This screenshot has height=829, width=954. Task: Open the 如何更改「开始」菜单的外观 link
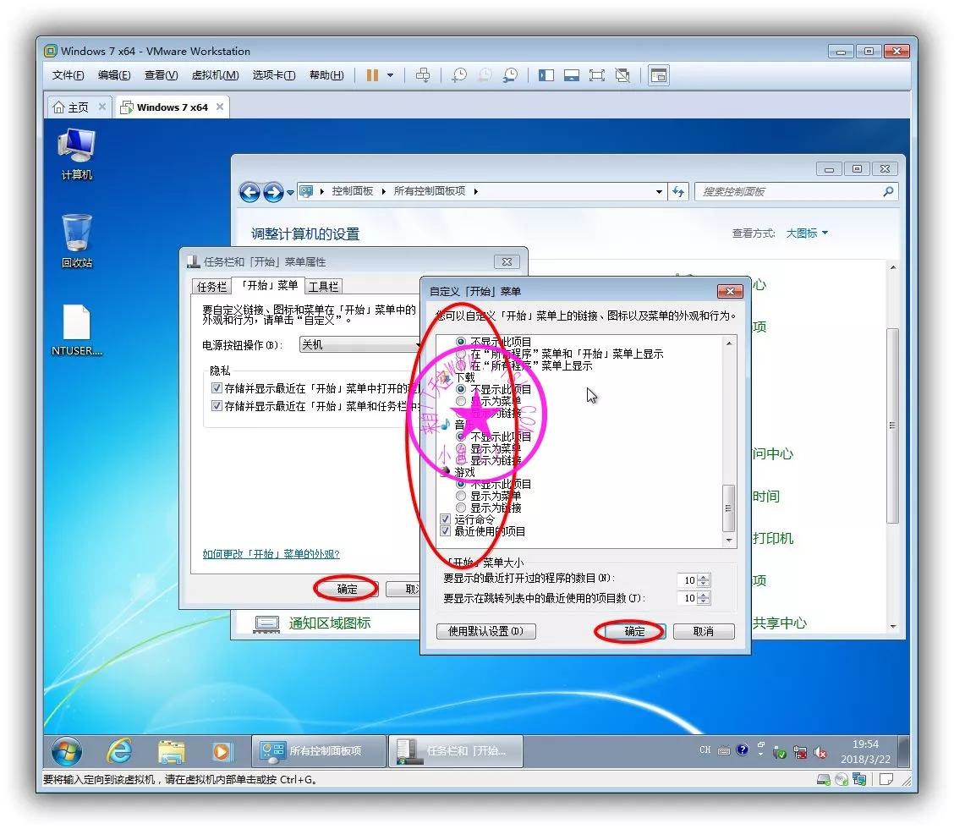[271, 554]
